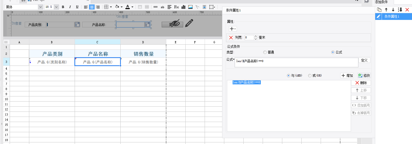The width and height of the screenshot is (412, 144).
Task: Copy the selected condition attribute
Action: pos(379,10)
